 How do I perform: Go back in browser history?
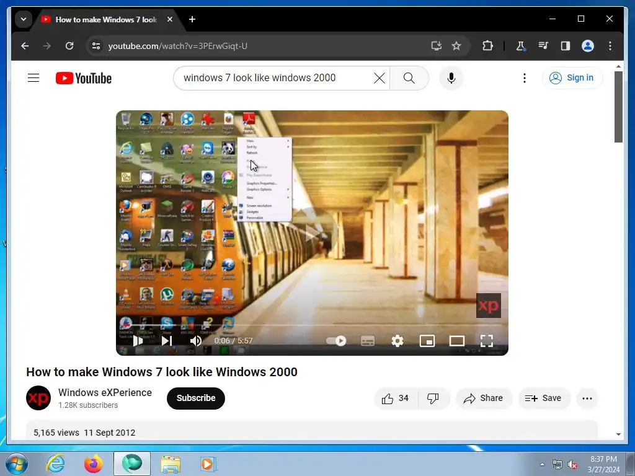pos(25,46)
